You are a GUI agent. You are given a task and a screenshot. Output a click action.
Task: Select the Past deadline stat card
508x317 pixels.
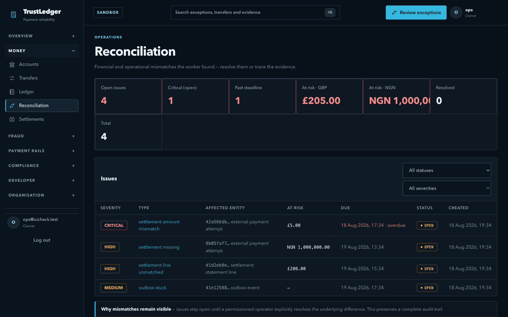tap(262, 96)
